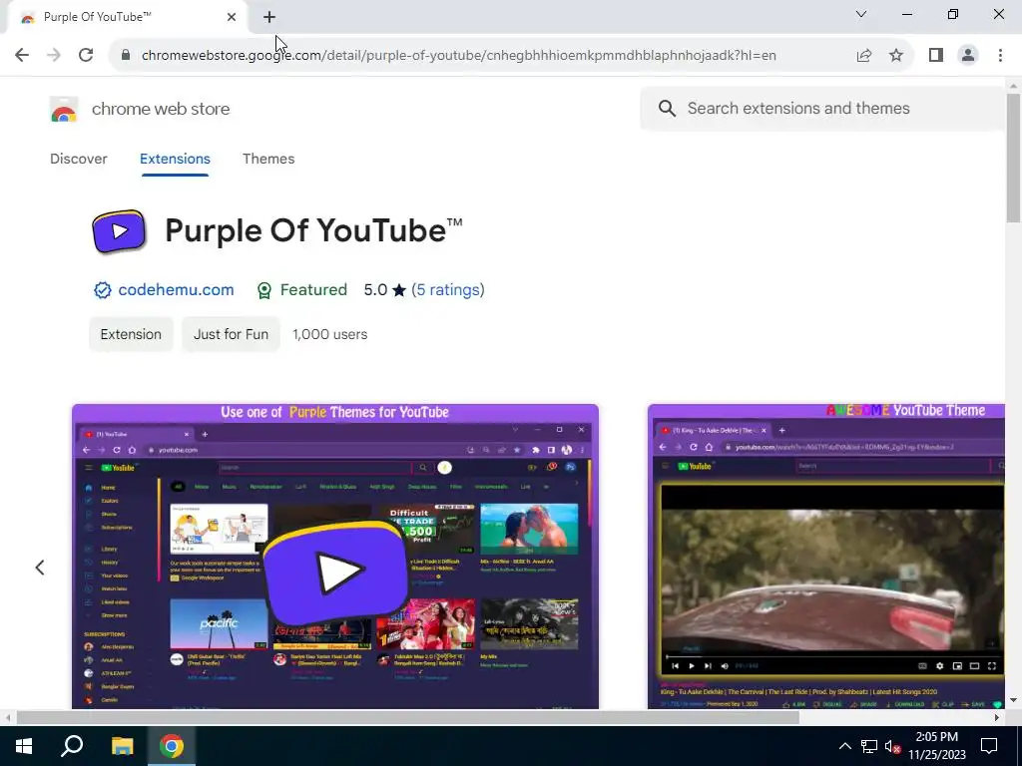Open the Windows Start menu

click(x=24, y=746)
